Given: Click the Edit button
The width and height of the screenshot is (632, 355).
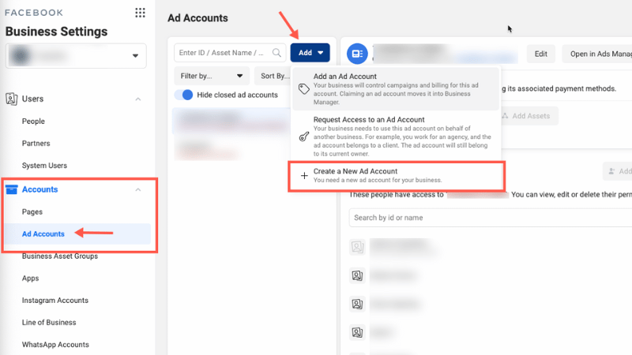Looking at the screenshot, I should click(541, 54).
